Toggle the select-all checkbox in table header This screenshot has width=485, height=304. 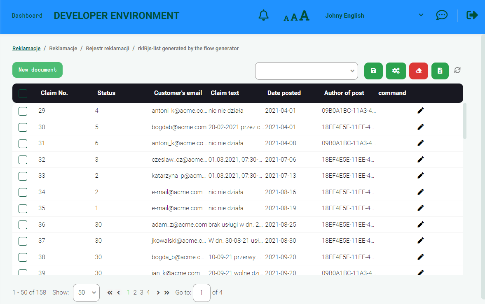[x=23, y=93]
